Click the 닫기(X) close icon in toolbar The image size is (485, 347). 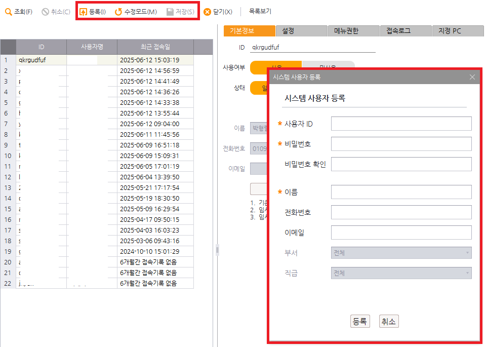207,12
